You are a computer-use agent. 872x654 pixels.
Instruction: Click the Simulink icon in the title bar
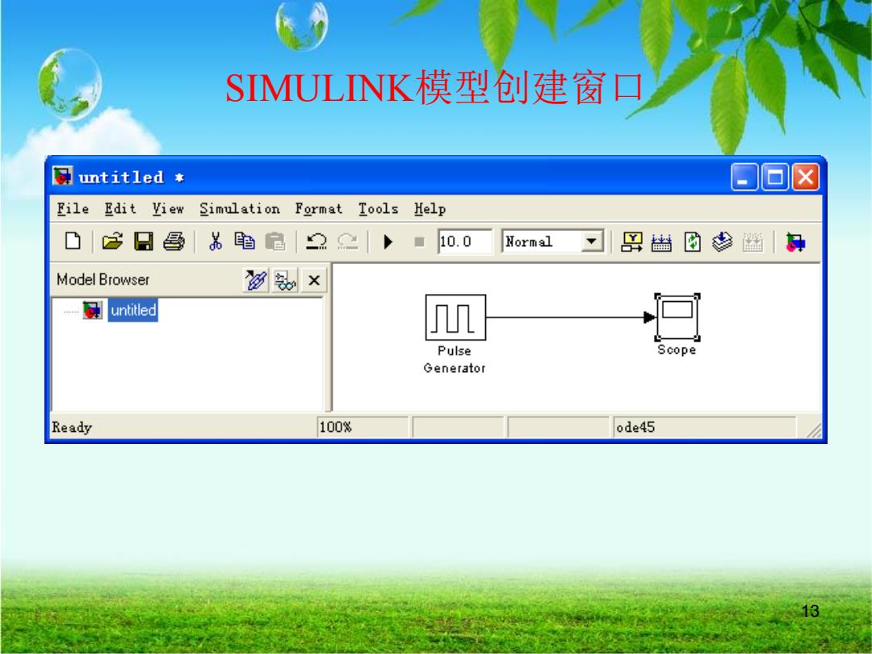(62, 176)
